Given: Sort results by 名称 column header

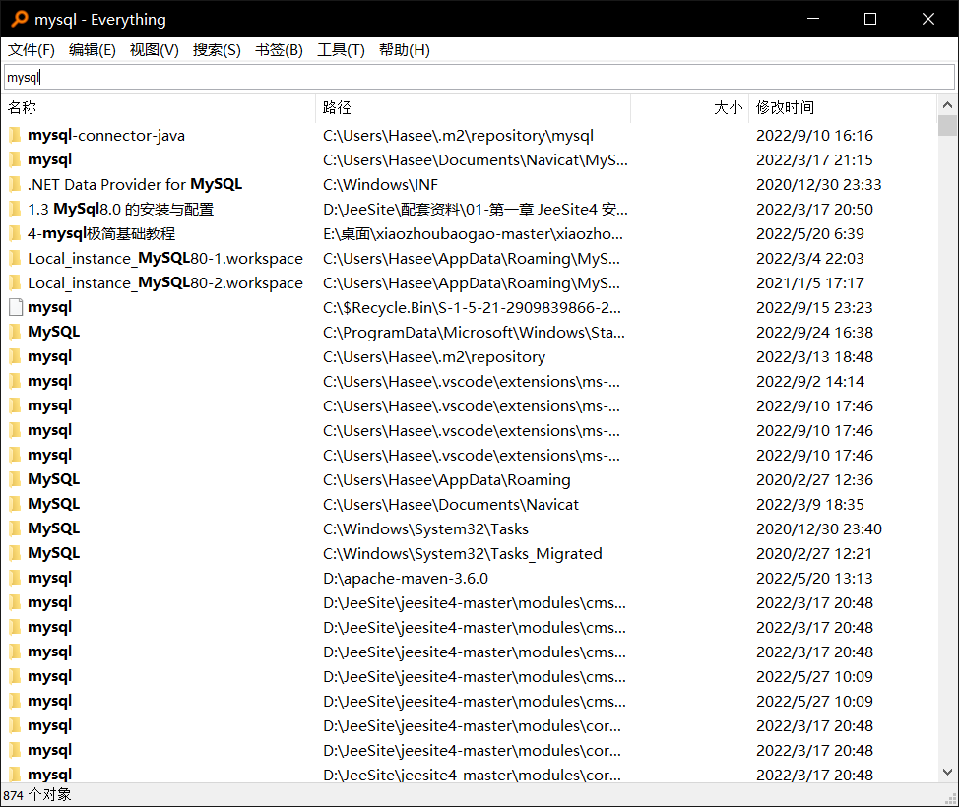Looking at the screenshot, I should pos(160,107).
